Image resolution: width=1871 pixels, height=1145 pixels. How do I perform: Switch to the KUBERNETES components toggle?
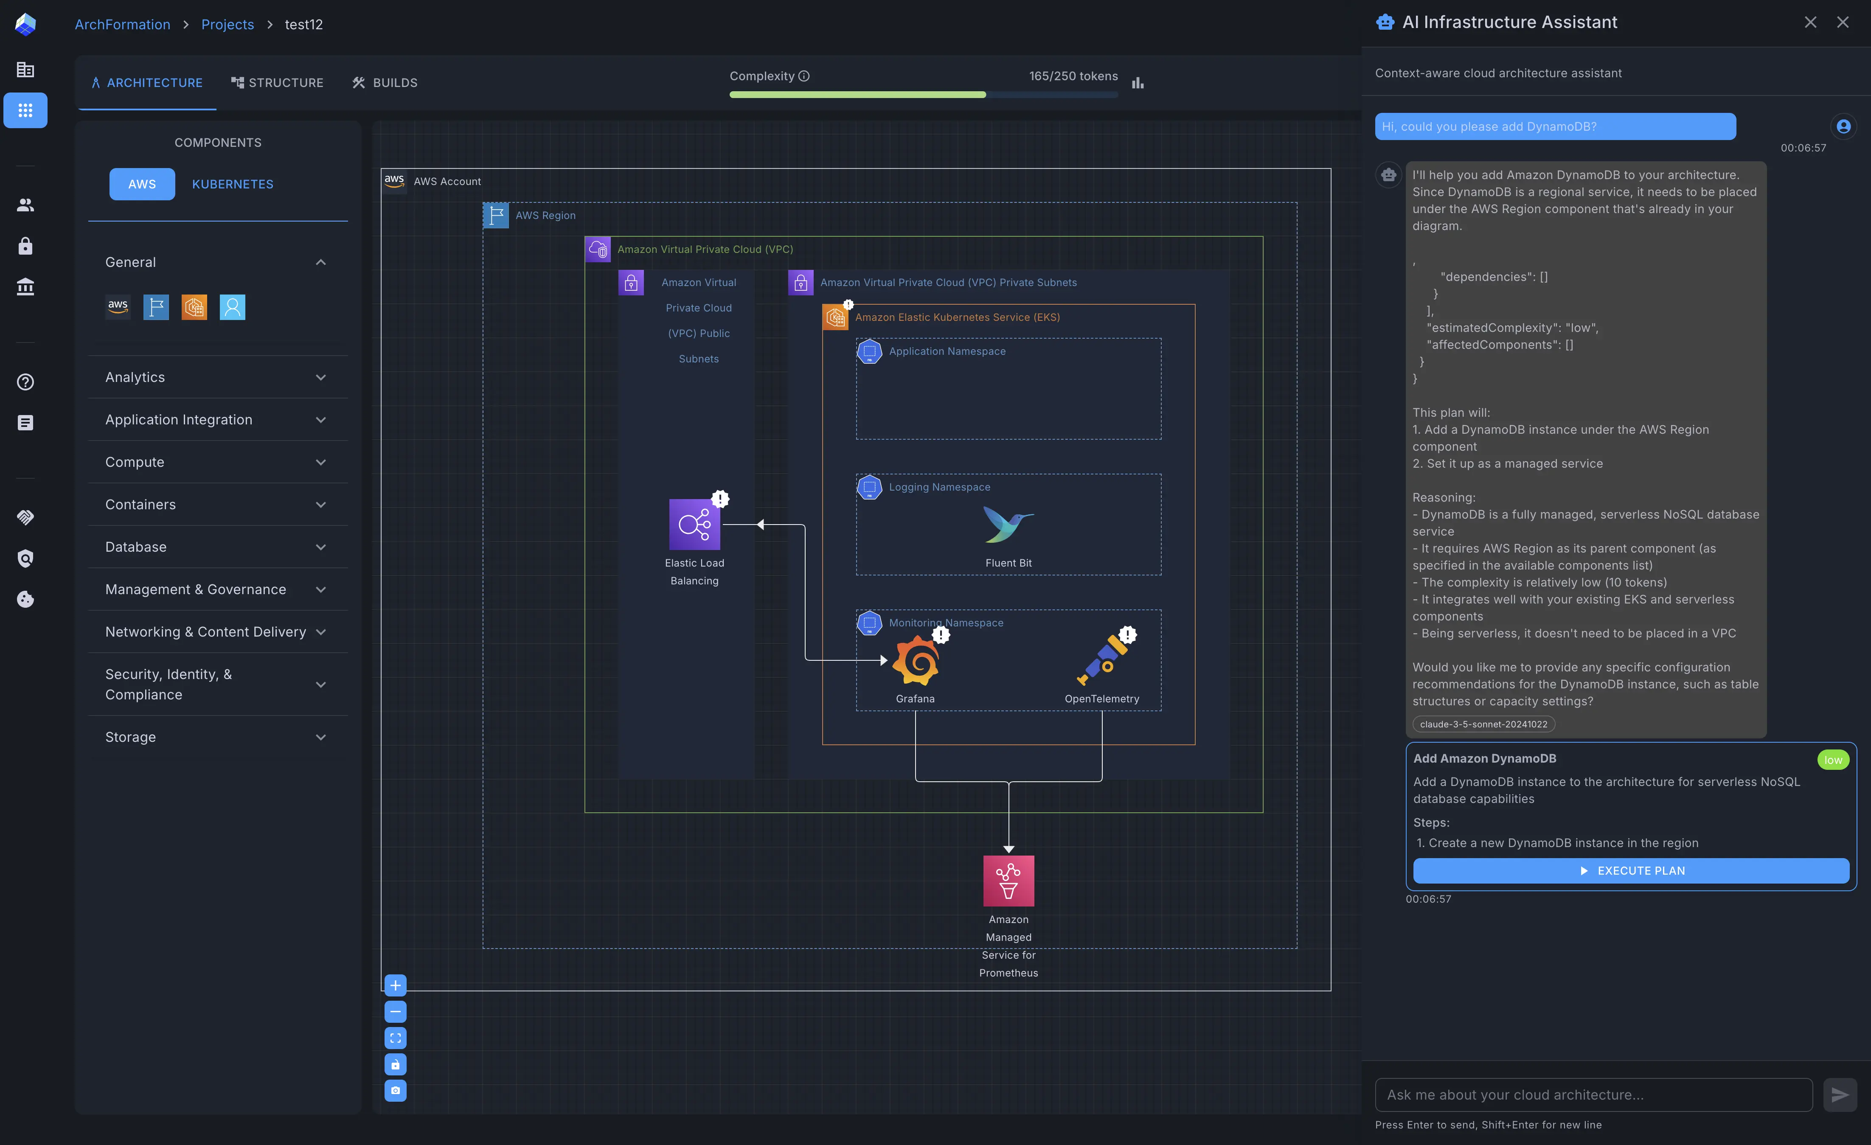coord(232,184)
